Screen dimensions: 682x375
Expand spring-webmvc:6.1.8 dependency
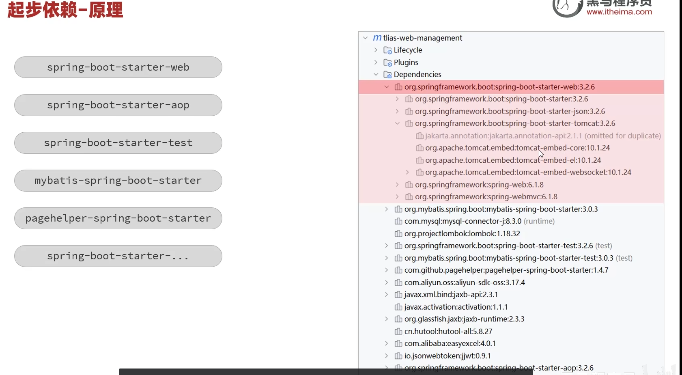coord(397,197)
